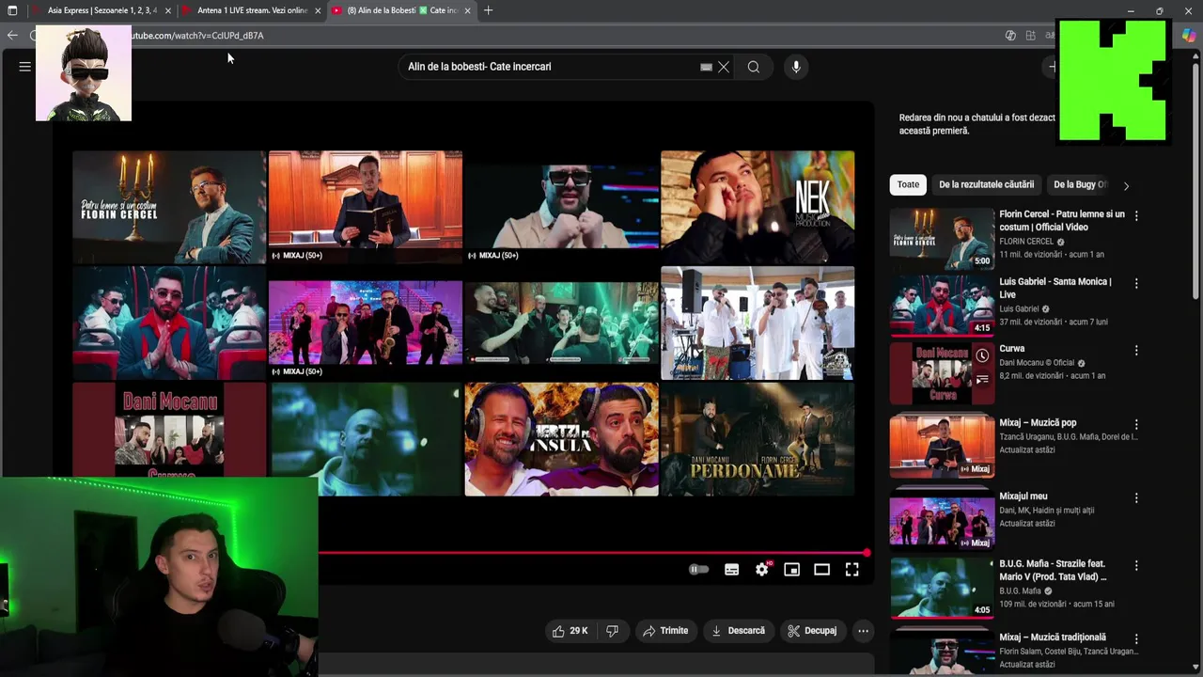Switch to theater mode
The width and height of the screenshot is (1203, 677).
coord(822,570)
